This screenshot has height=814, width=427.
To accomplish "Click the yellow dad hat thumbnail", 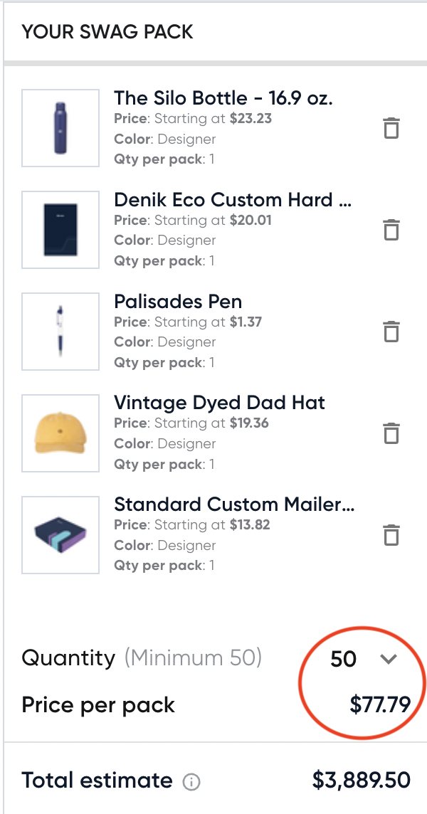I will (x=60, y=433).
